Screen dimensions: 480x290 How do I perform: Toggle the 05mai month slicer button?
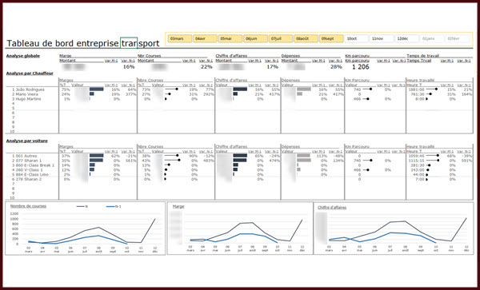(230, 39)
